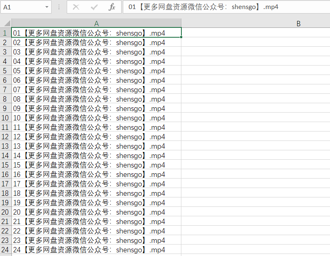Click the Name Box showing A1
This screenshot has height=256, width=330.
pyautogui.click(x=26, y=7)
